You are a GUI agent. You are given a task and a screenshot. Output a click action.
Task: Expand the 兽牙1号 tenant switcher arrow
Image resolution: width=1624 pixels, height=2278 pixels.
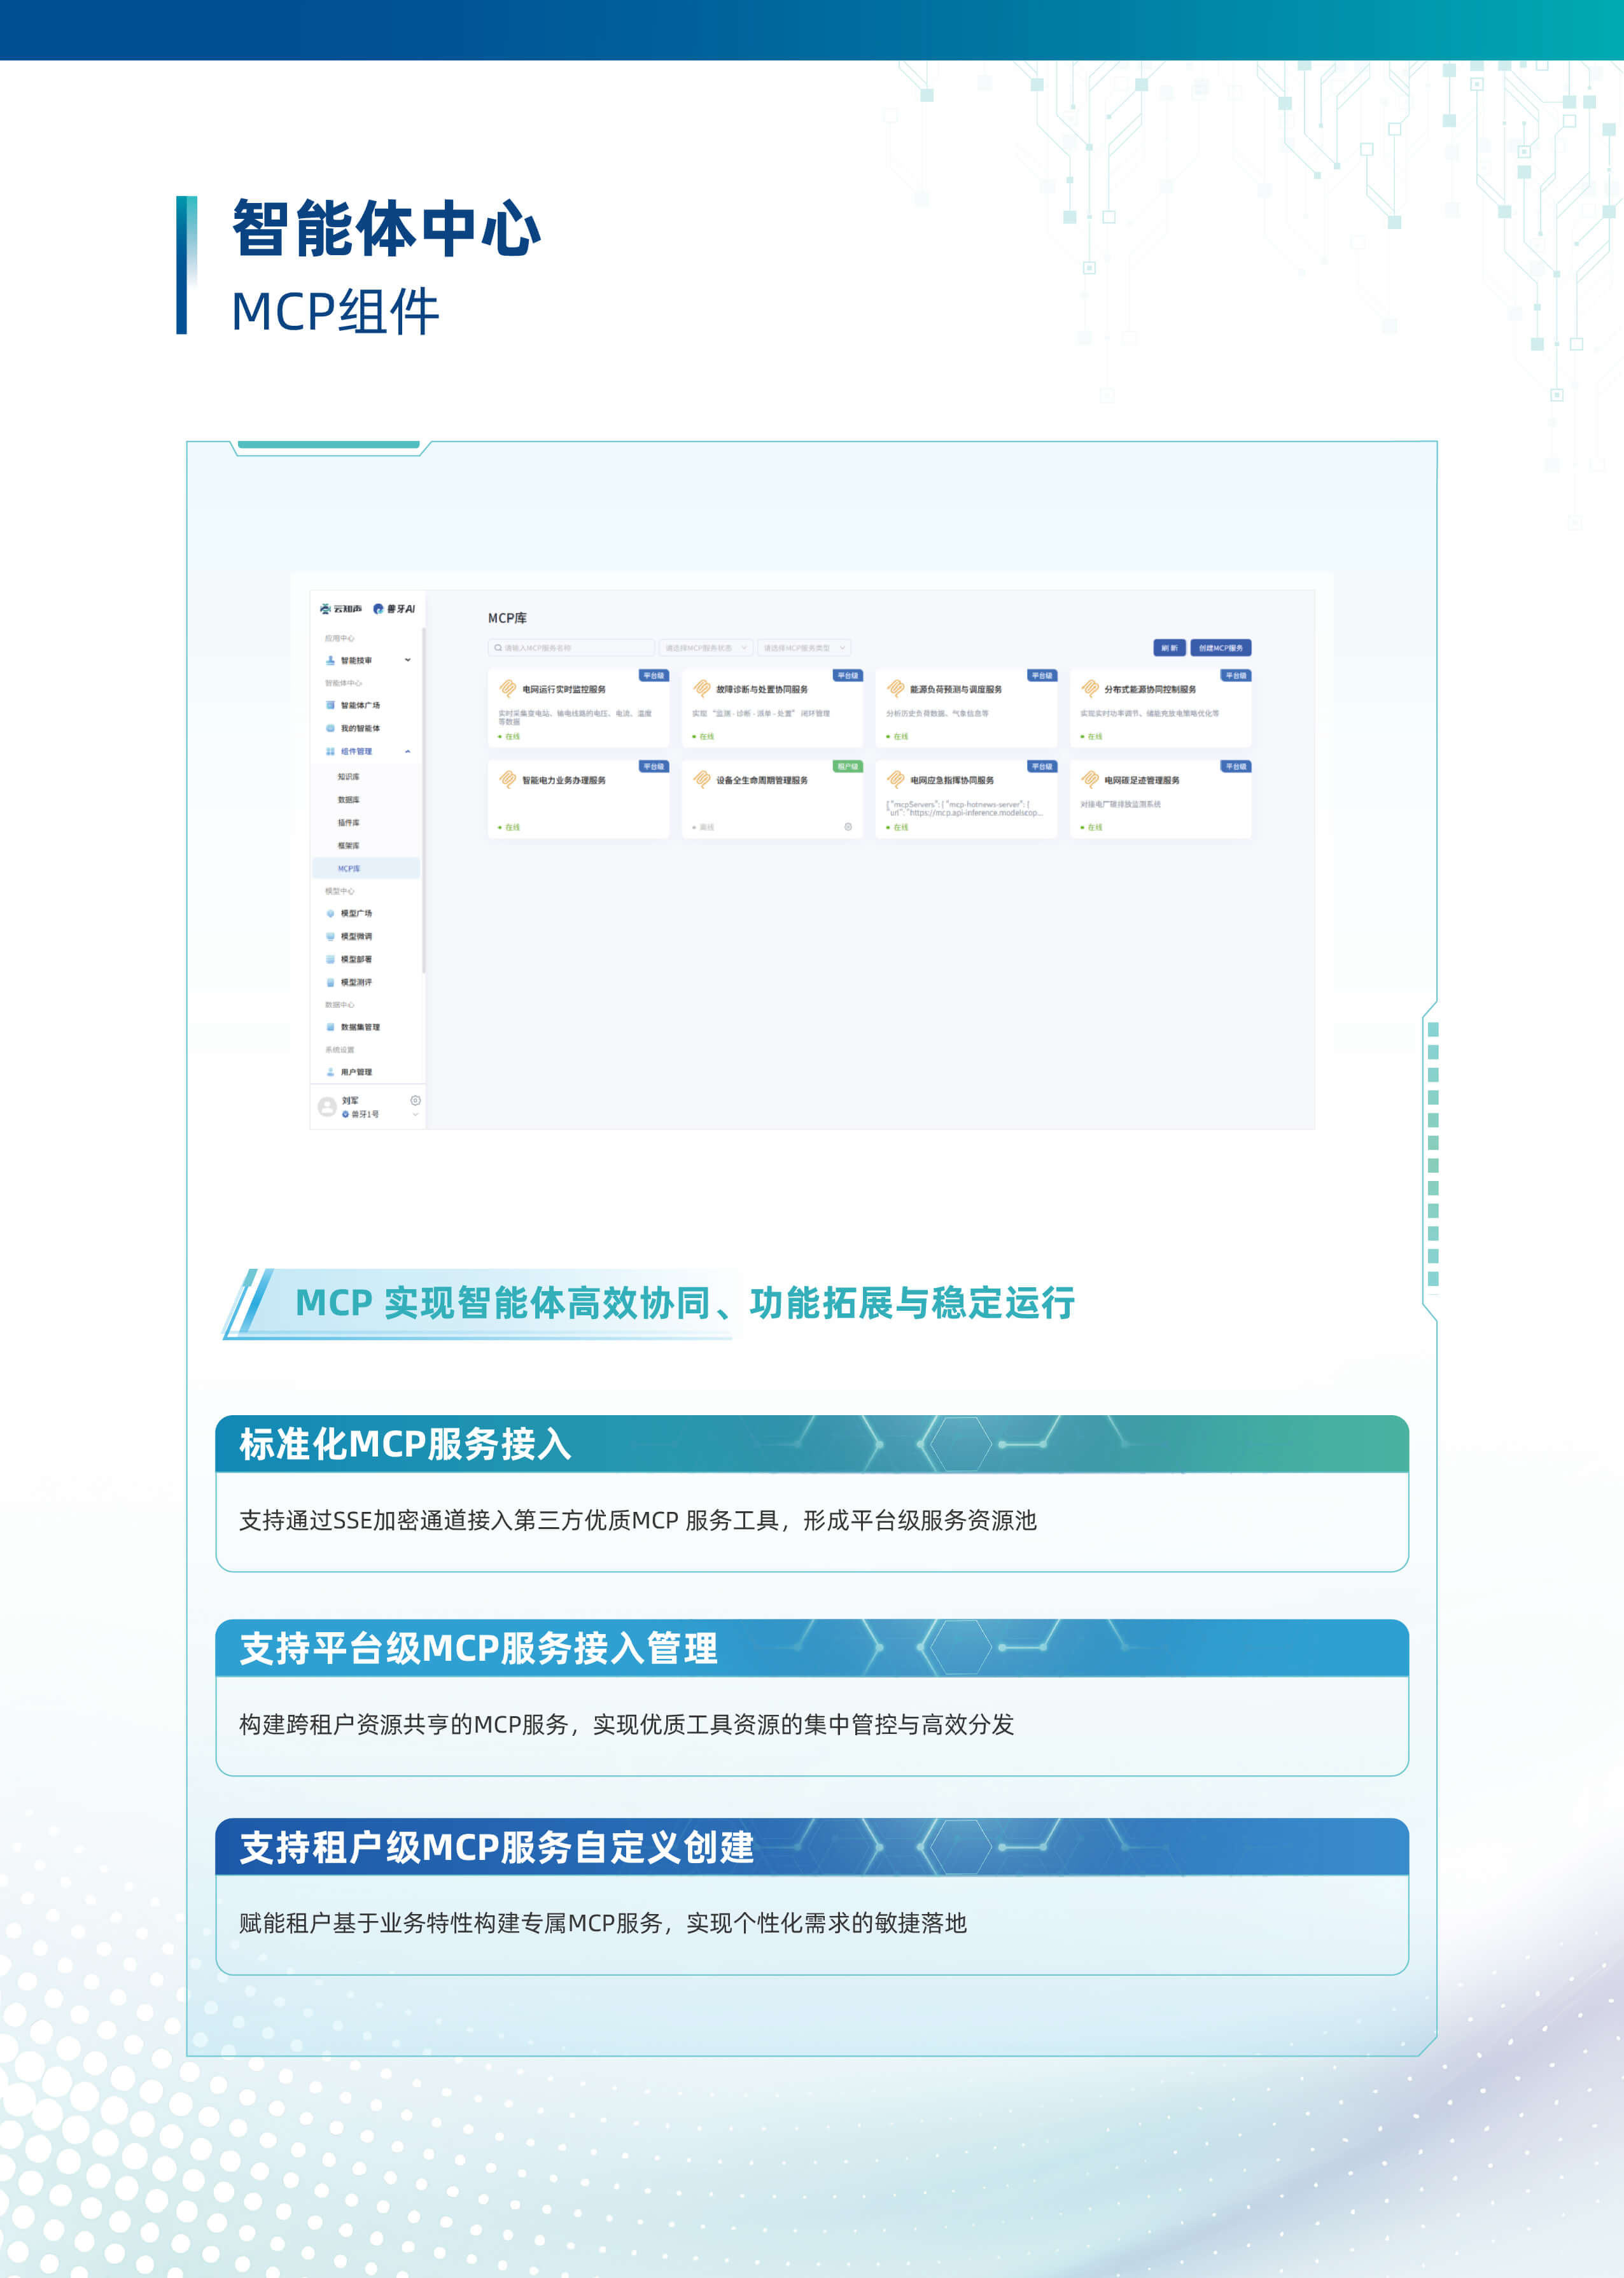tap(415, 1114)
